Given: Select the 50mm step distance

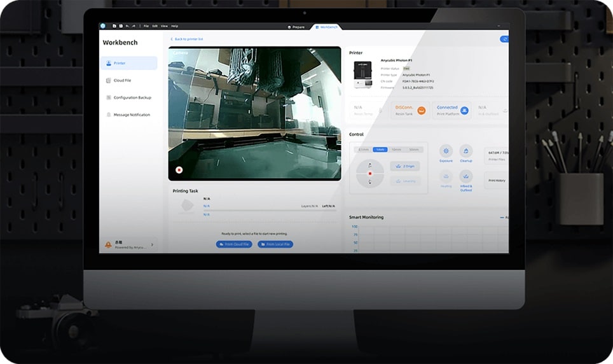Looking at the screenshot, I should click(x=414, y=149).
